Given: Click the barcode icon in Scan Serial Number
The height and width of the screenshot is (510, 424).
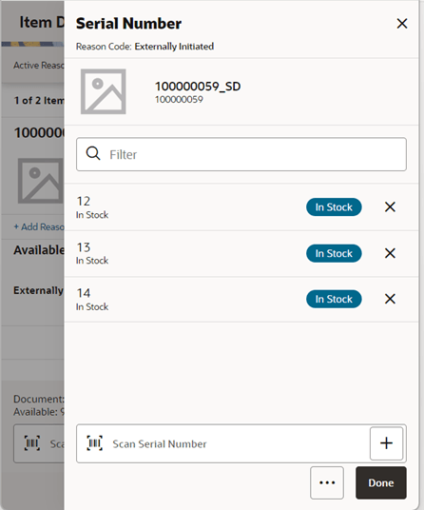Looking at the screenshot, I should click(94, 443).
